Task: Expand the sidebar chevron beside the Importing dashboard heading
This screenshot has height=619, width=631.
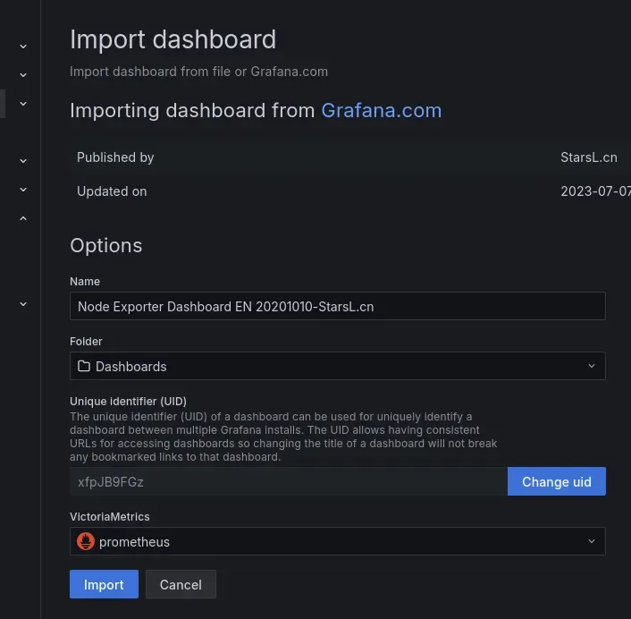Action: [23, 104]
